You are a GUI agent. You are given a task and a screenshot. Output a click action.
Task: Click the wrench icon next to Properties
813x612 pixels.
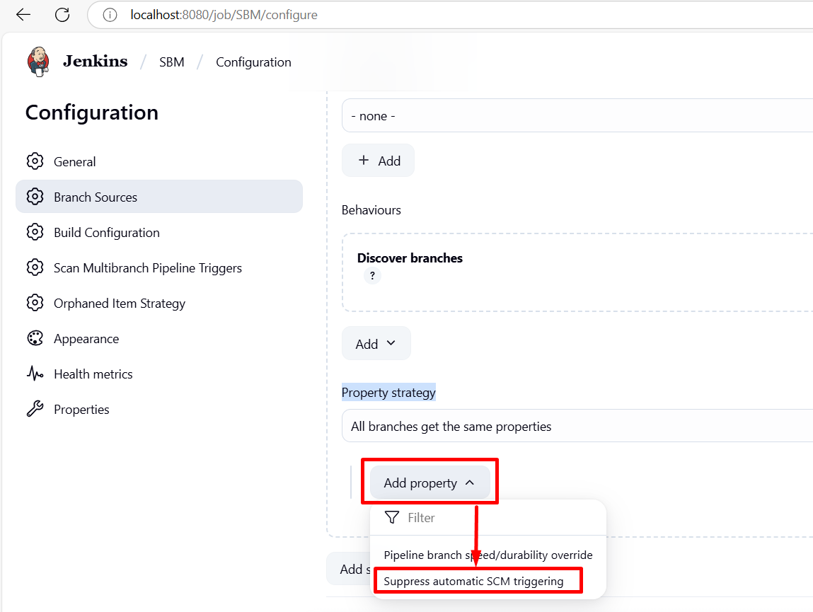click(35, 409)
